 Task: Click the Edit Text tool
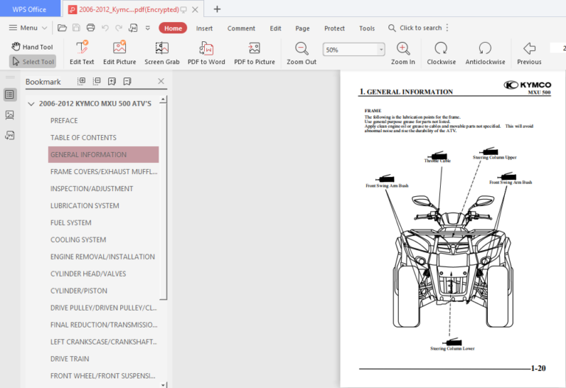82,53
